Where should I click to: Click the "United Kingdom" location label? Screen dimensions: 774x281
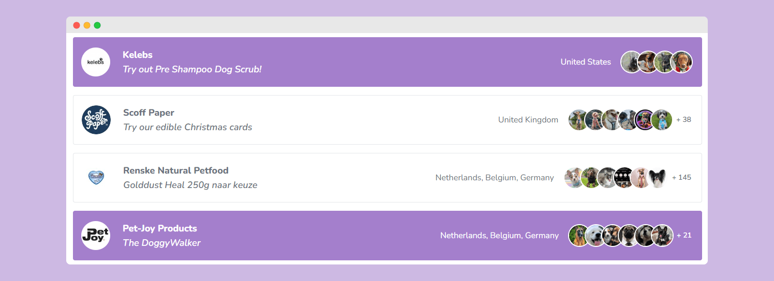528,120
